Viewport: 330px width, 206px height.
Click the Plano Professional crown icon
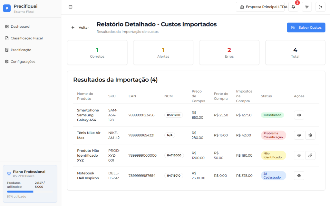click(9, 173)
